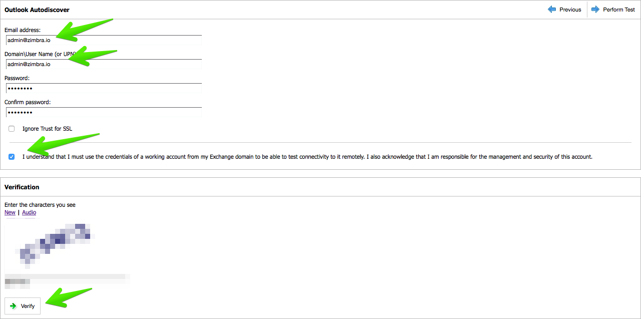This screenshot has height=319, width=641.
Task: Enable the Ignore Trust for SSL checkbox
Action: pos(12,129)
